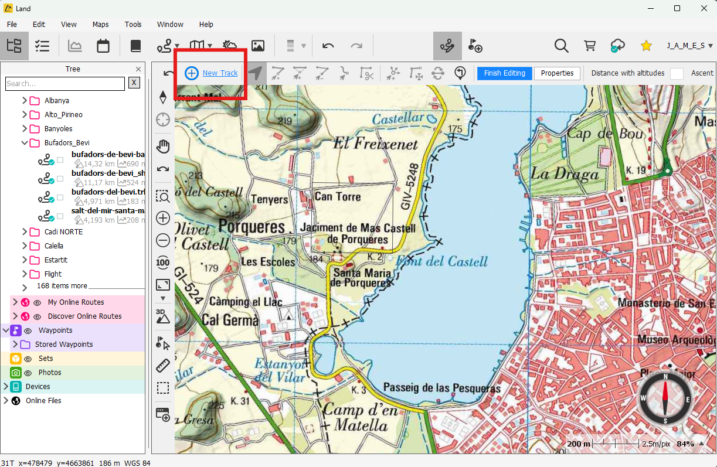The image size is (717, 467).
Task: Check the salt-del-mir-santa-ma track checkbox
Action: [x=60, y=216]
